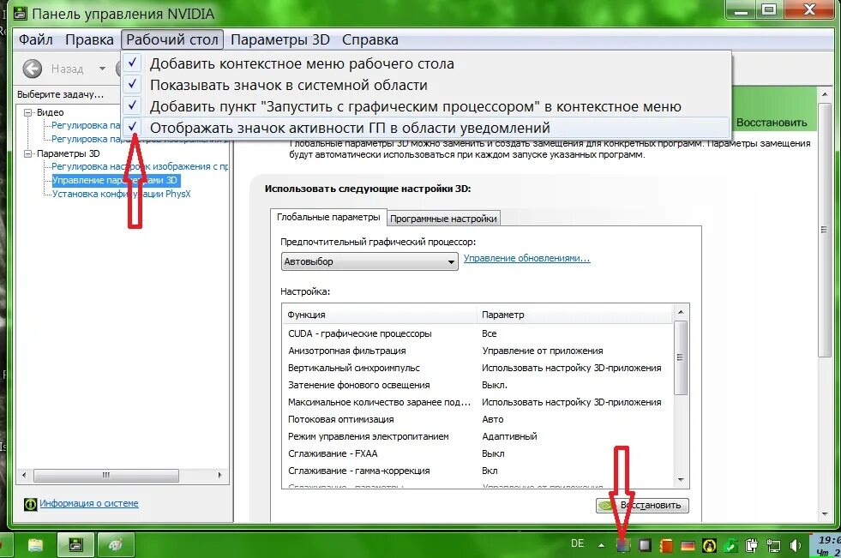Select the CUDA - графические процессоры row

click(478, 333)
